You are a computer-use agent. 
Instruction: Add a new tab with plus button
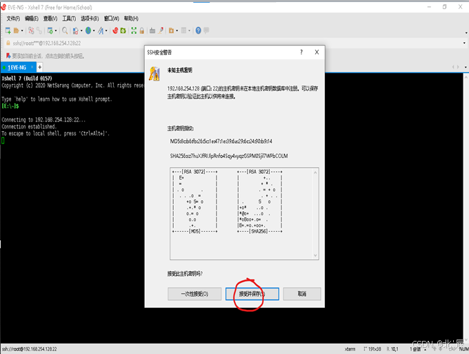click(39, 67)
